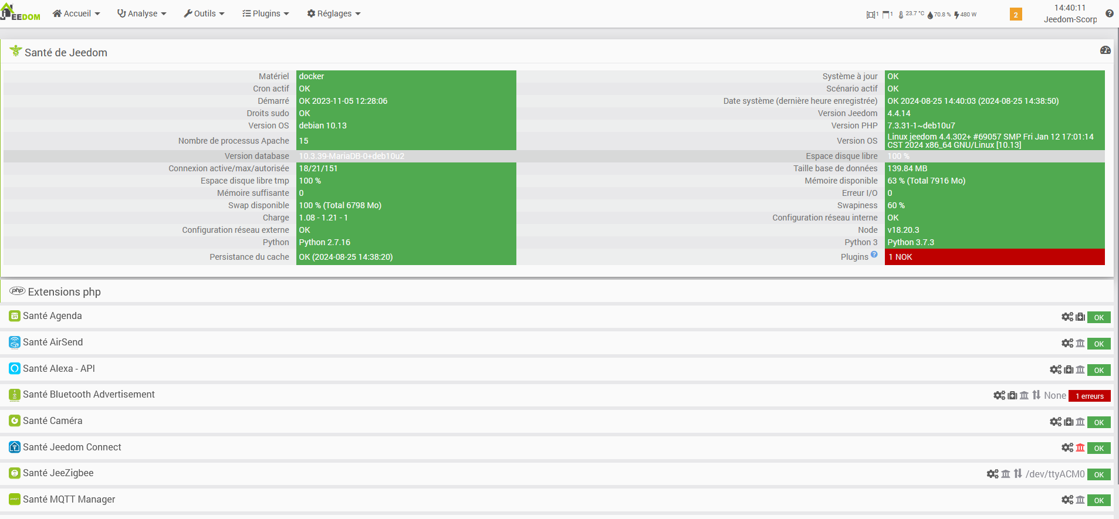Open JeeZigbee configuration gears icon

tap(992, 474)
